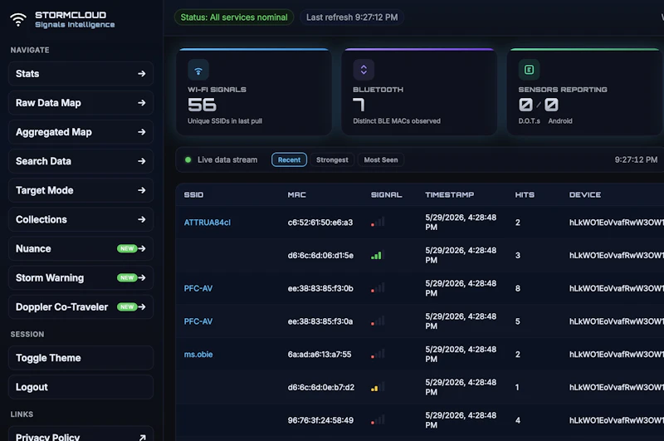664x441 pixels.
Task: Click the TIMESTAMP column header
Action: click(449, 195)
